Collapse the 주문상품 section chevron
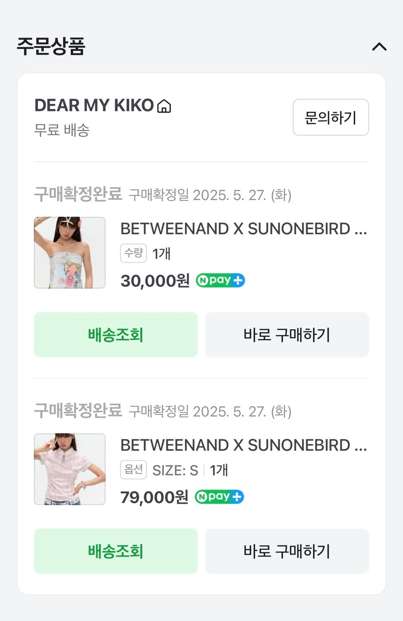This screenshot has height=621, width=403. pyautogui.click(x=379, y=47)
